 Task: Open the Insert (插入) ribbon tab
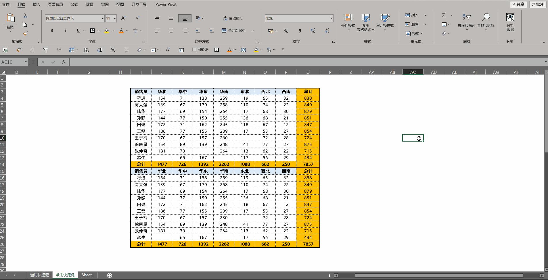tap(36, 4)
